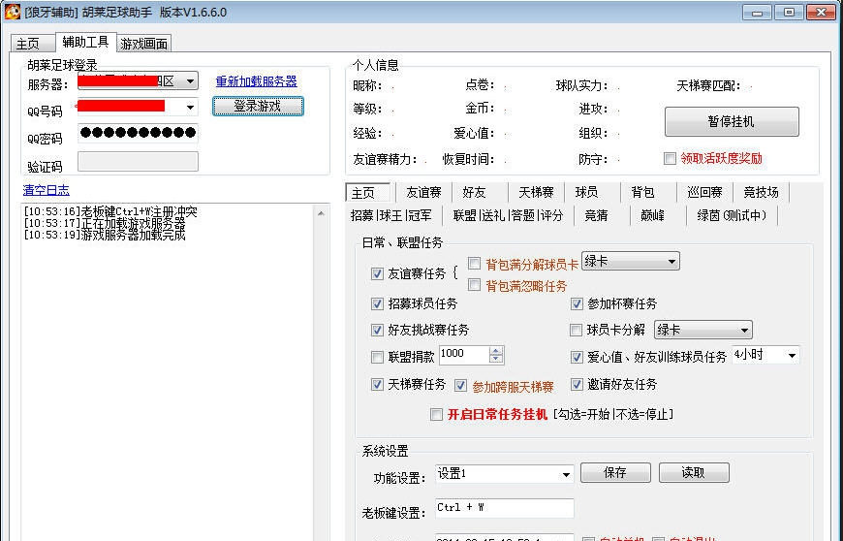Toggle 好友挑战赛任务 checkbox
Image resolution: width=843 pixels, height=541 pixels.
coord(378,330)
